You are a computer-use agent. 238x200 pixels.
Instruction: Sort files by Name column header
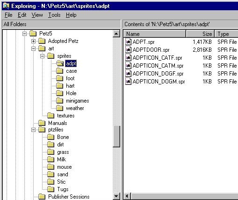coord(155,34)
